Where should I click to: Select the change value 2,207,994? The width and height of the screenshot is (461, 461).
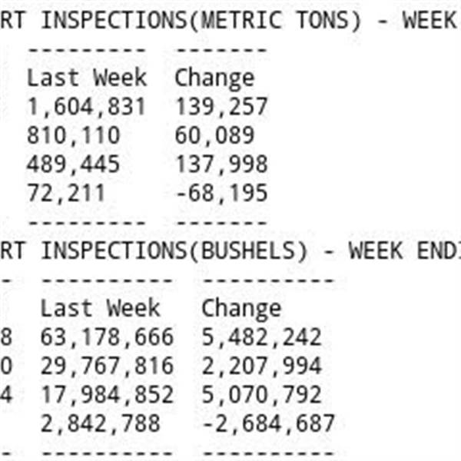(x=261, y=366)
